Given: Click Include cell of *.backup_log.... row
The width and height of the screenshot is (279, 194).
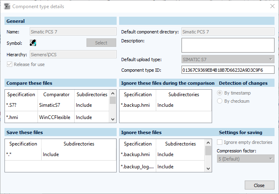Looking at the screenshot, I should pyautogui.click(x=180, y=166).
